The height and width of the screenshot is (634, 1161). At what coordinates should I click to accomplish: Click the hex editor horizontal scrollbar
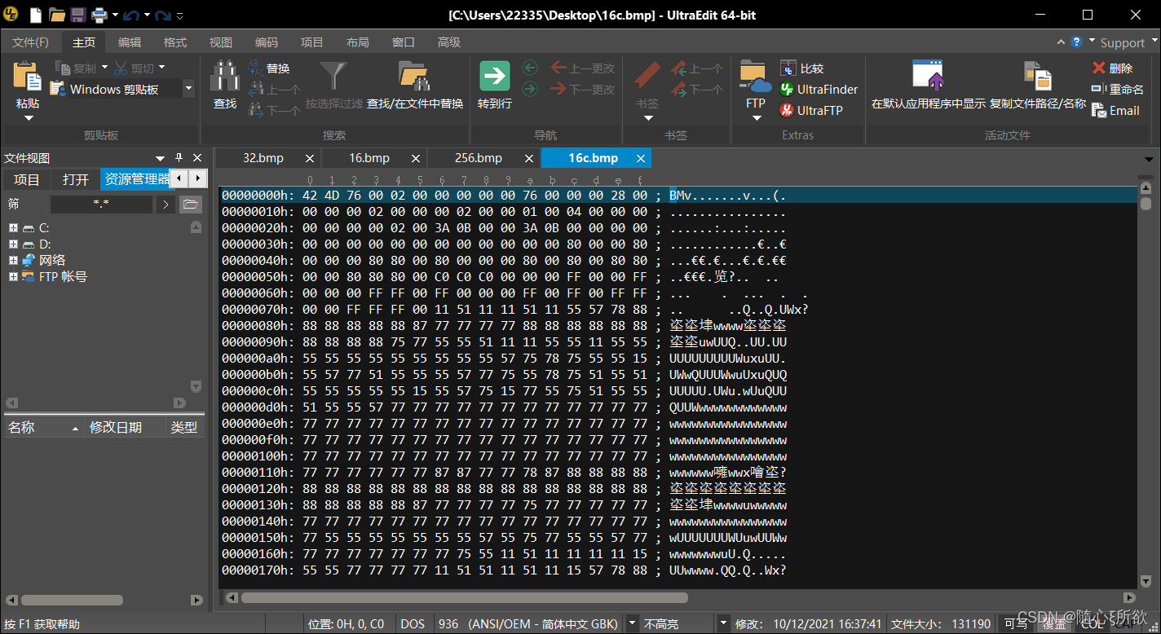(x=681, y=598)
